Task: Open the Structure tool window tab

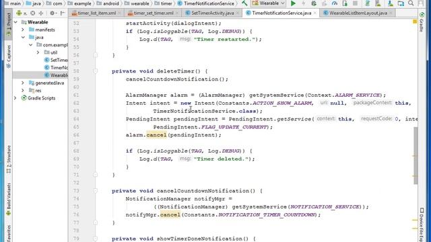Action: click(9, 160)
